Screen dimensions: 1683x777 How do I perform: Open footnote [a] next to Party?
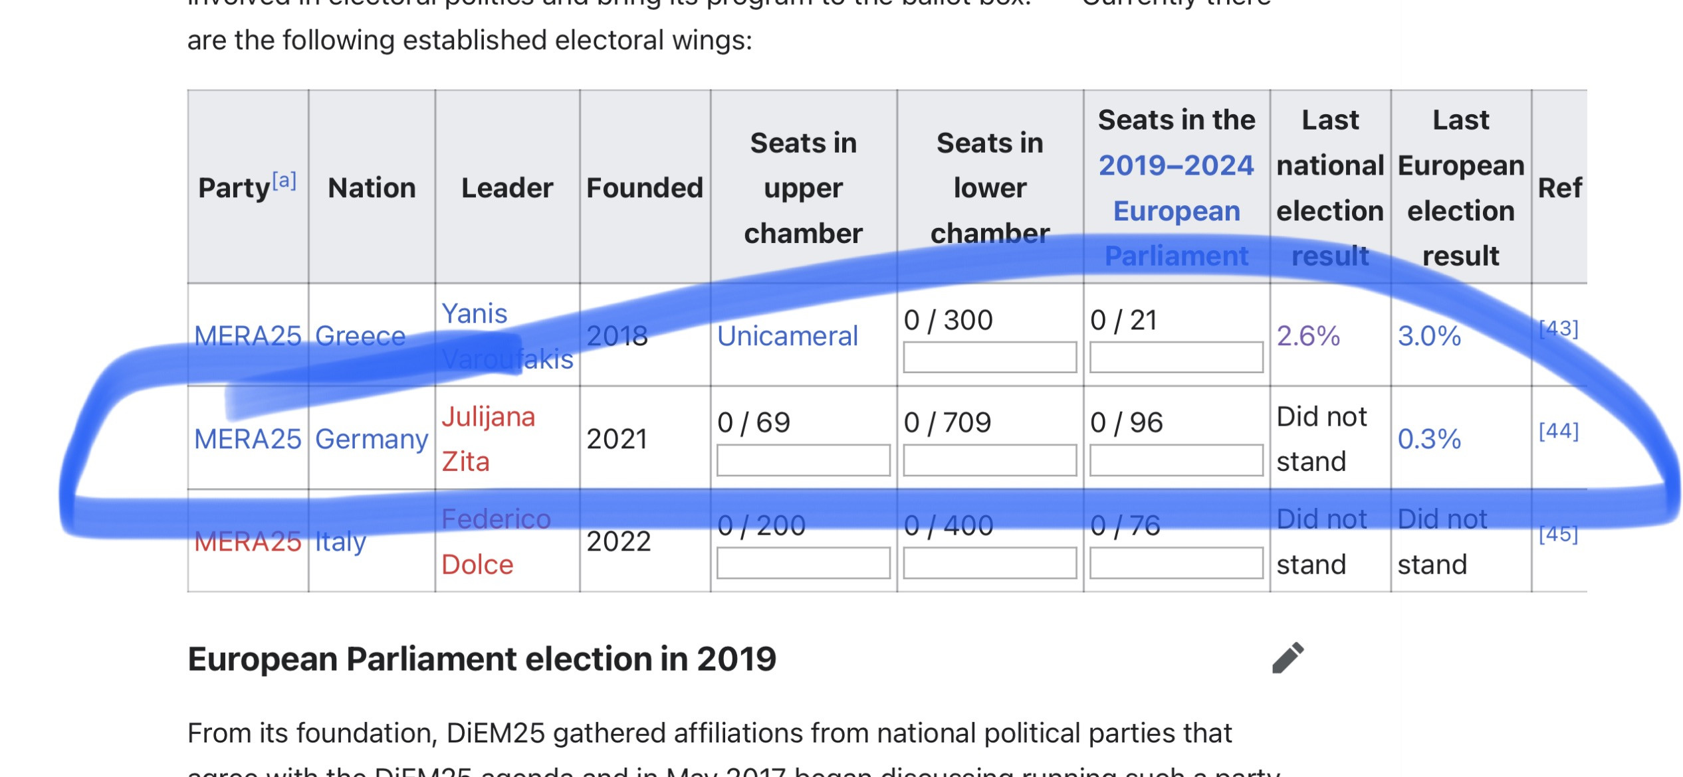pos(284,181)
